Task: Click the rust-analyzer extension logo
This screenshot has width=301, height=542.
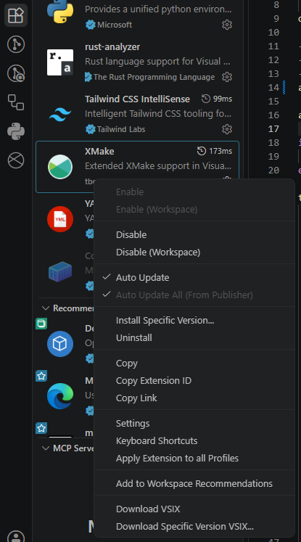Action: tap(60, 62)
